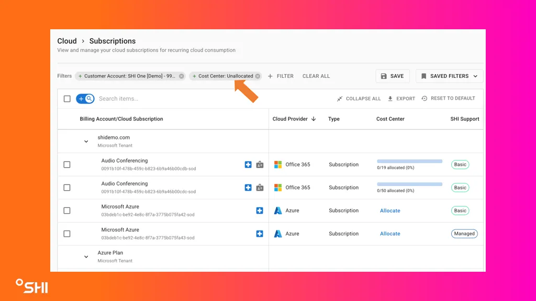536x301 pixels.
Task: Click the Type column header
Action: pyautogui.click(x=334, y=119)
